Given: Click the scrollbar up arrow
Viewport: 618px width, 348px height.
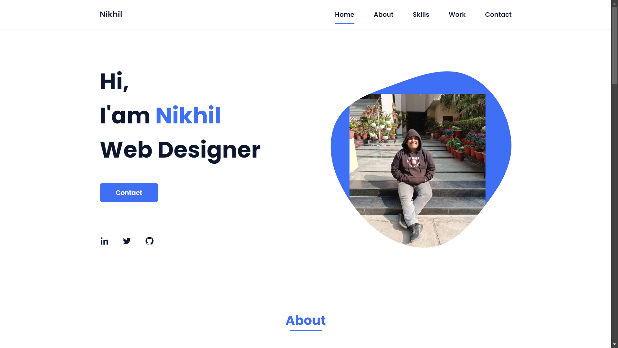Looking at the screenshot, I should [614, 3].
